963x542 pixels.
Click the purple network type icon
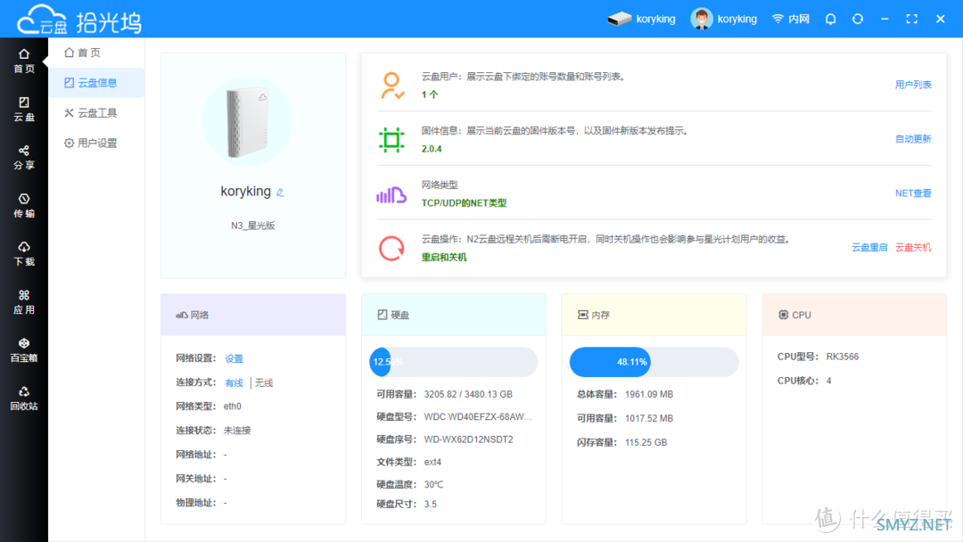[391, 194]
